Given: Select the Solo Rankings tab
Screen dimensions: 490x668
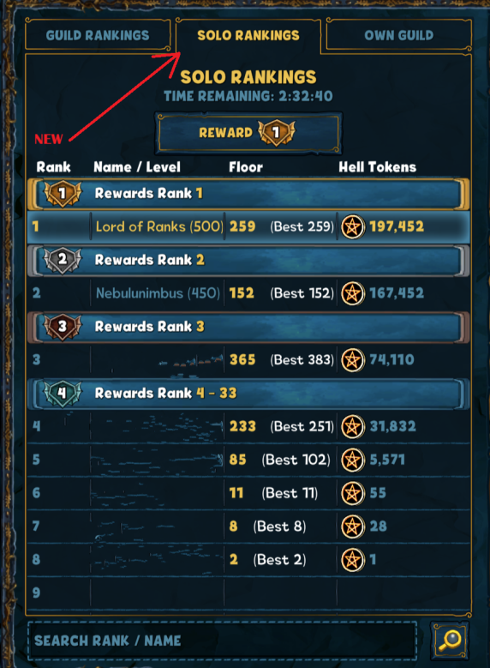Looking at the screenshot, I should (248, 35).
